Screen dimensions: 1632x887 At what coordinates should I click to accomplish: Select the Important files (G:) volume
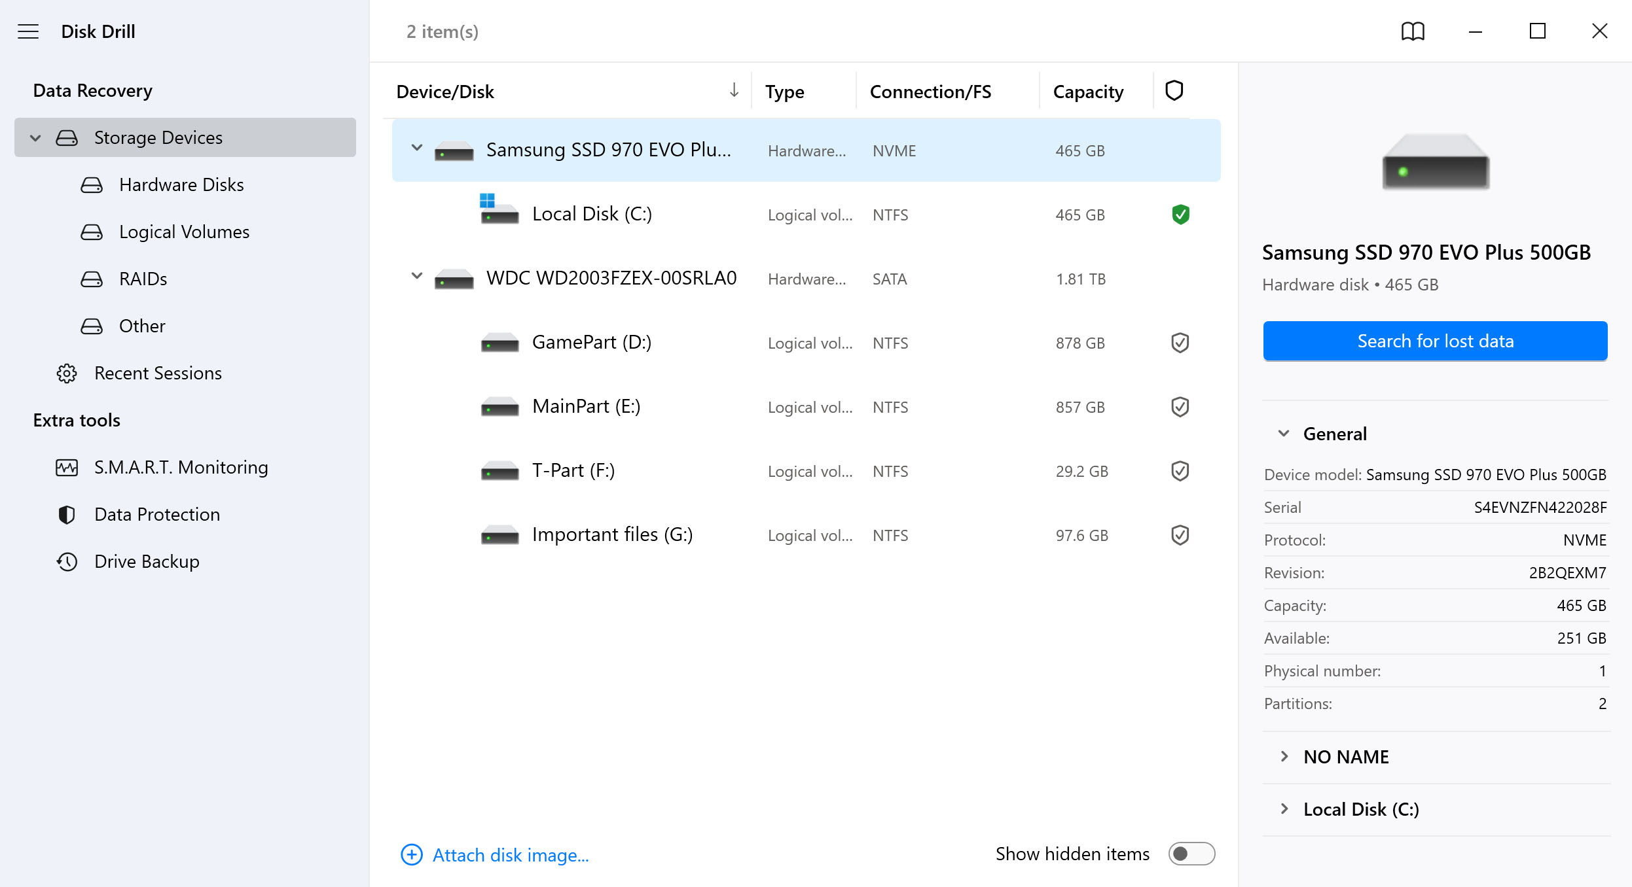click(611, 535)
